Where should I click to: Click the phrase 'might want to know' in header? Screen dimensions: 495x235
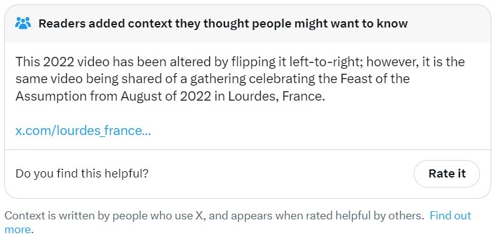pos(351,23)
